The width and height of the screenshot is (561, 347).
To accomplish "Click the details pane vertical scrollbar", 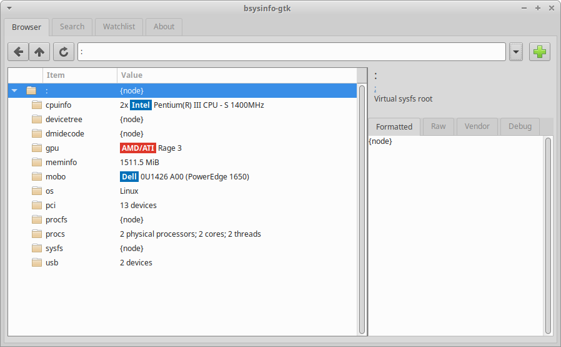I will coord(548,235).
